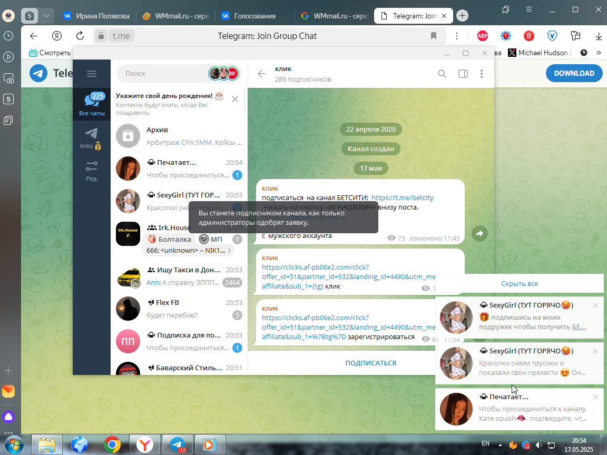Open the Telegram hamburger menu

click(91, 74)
